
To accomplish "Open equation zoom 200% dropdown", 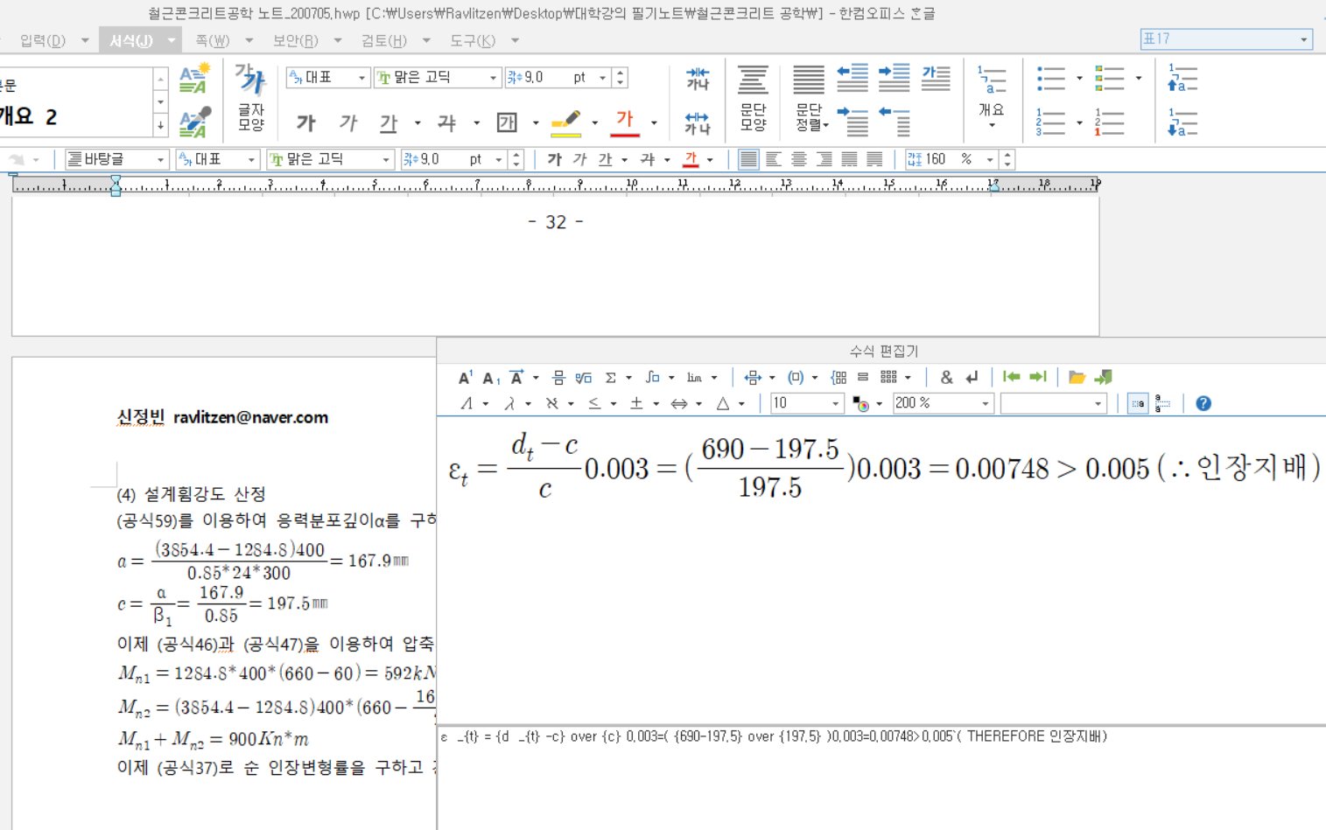I will click(x=986, y=403).
